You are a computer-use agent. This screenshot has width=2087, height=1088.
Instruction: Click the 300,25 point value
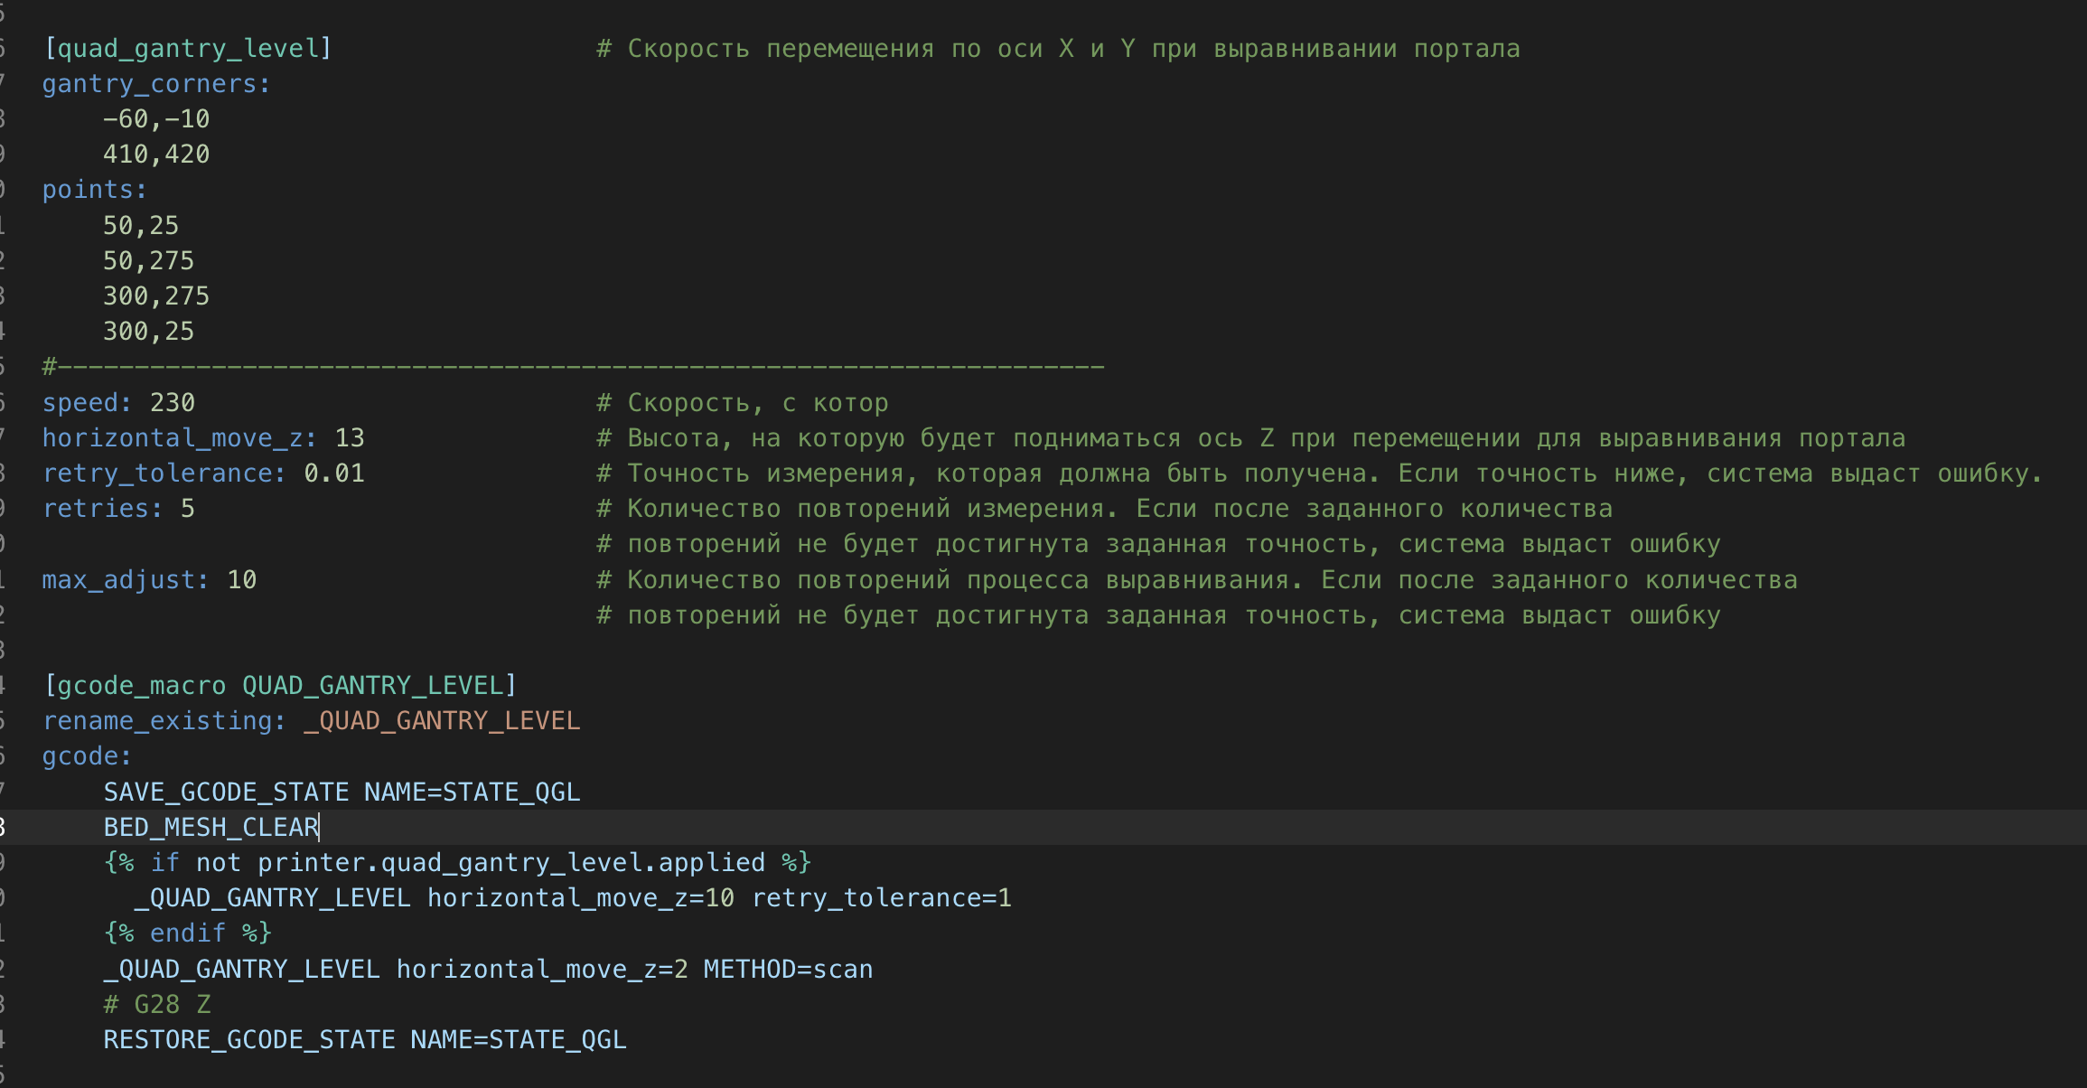(149, 332)
